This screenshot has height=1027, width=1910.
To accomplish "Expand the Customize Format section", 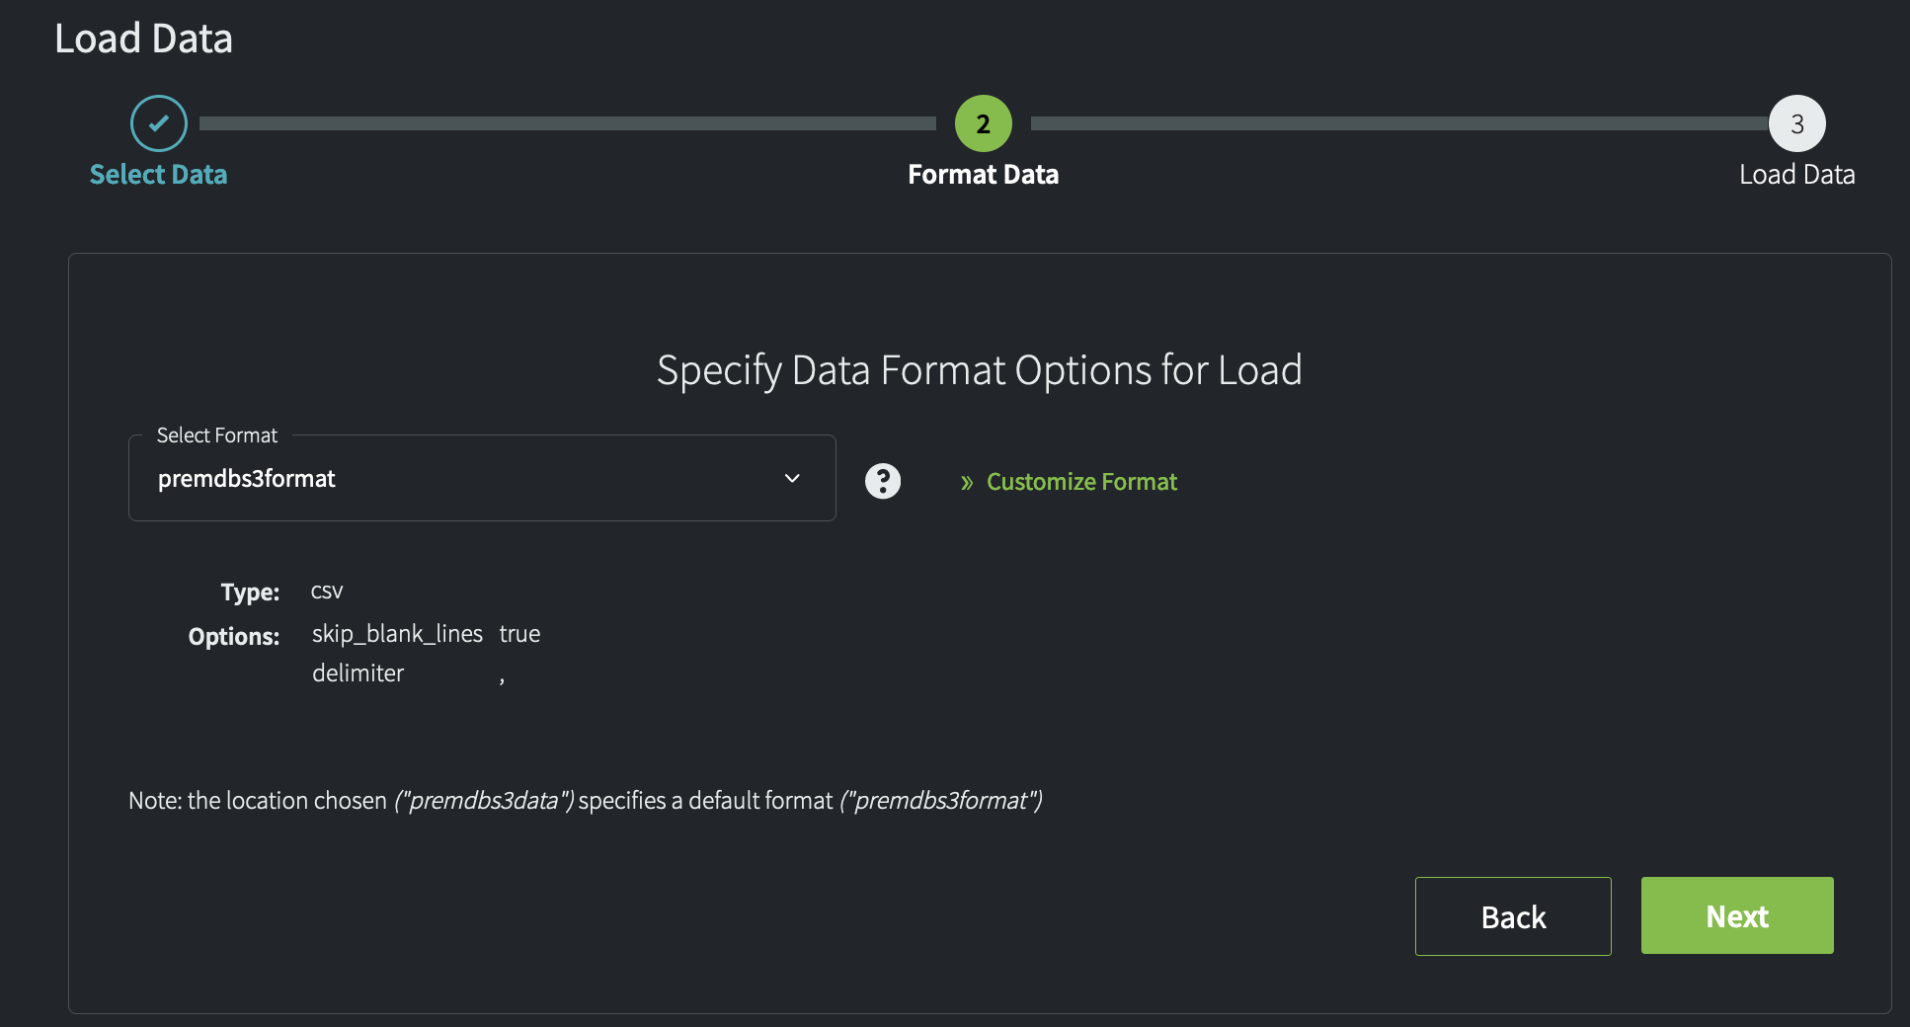I will point(1081,482).
